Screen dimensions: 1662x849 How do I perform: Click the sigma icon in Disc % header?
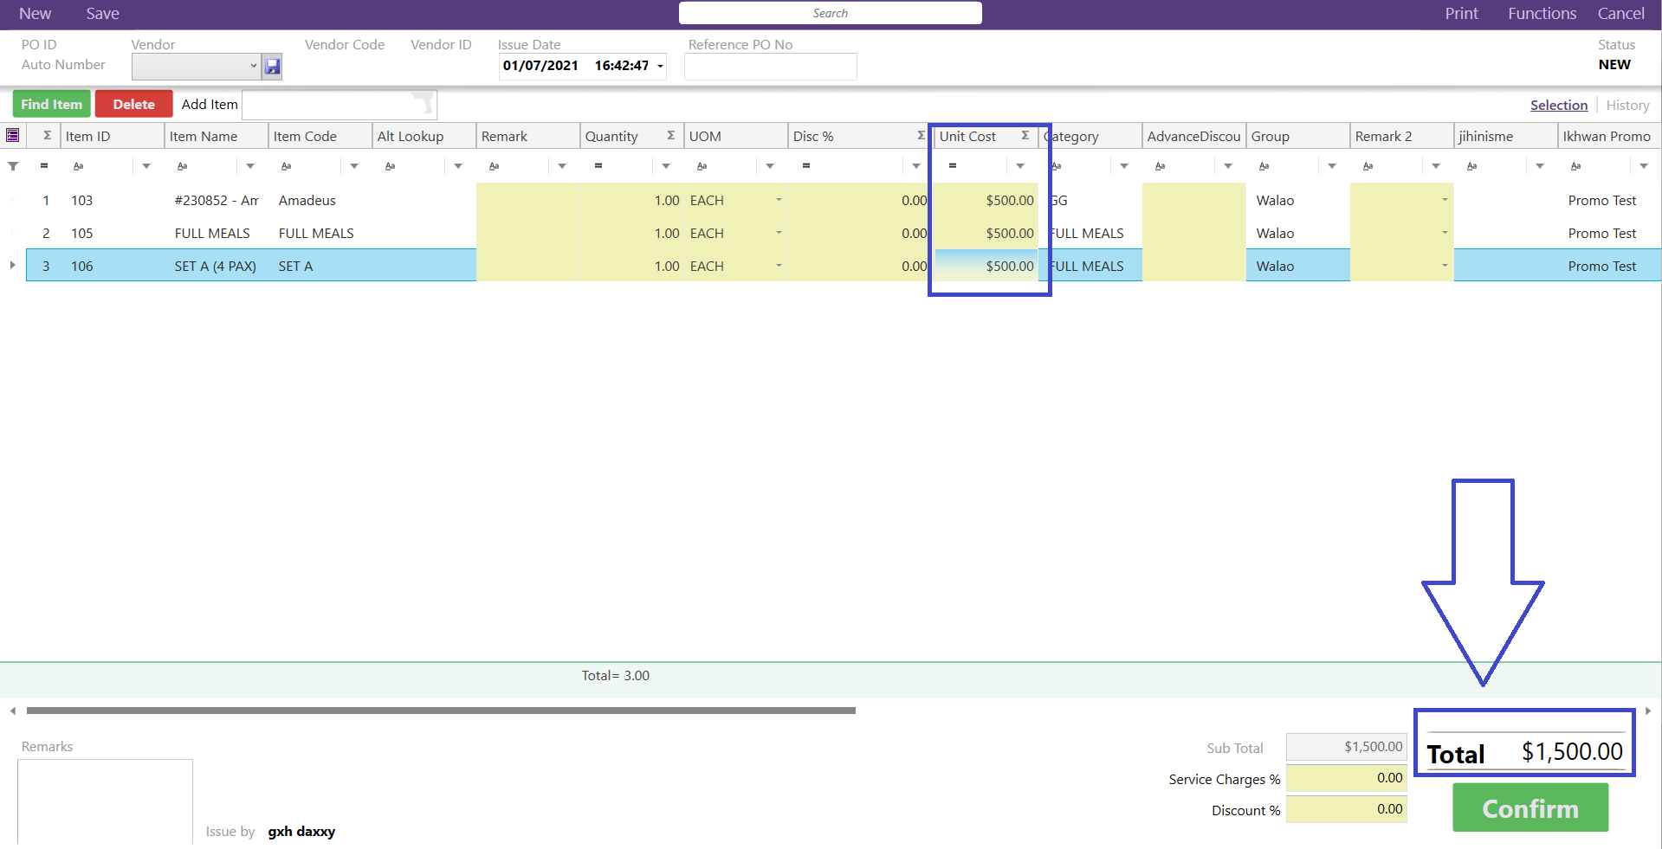921,136
